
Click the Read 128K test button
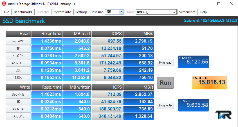[x=18, y=78]
